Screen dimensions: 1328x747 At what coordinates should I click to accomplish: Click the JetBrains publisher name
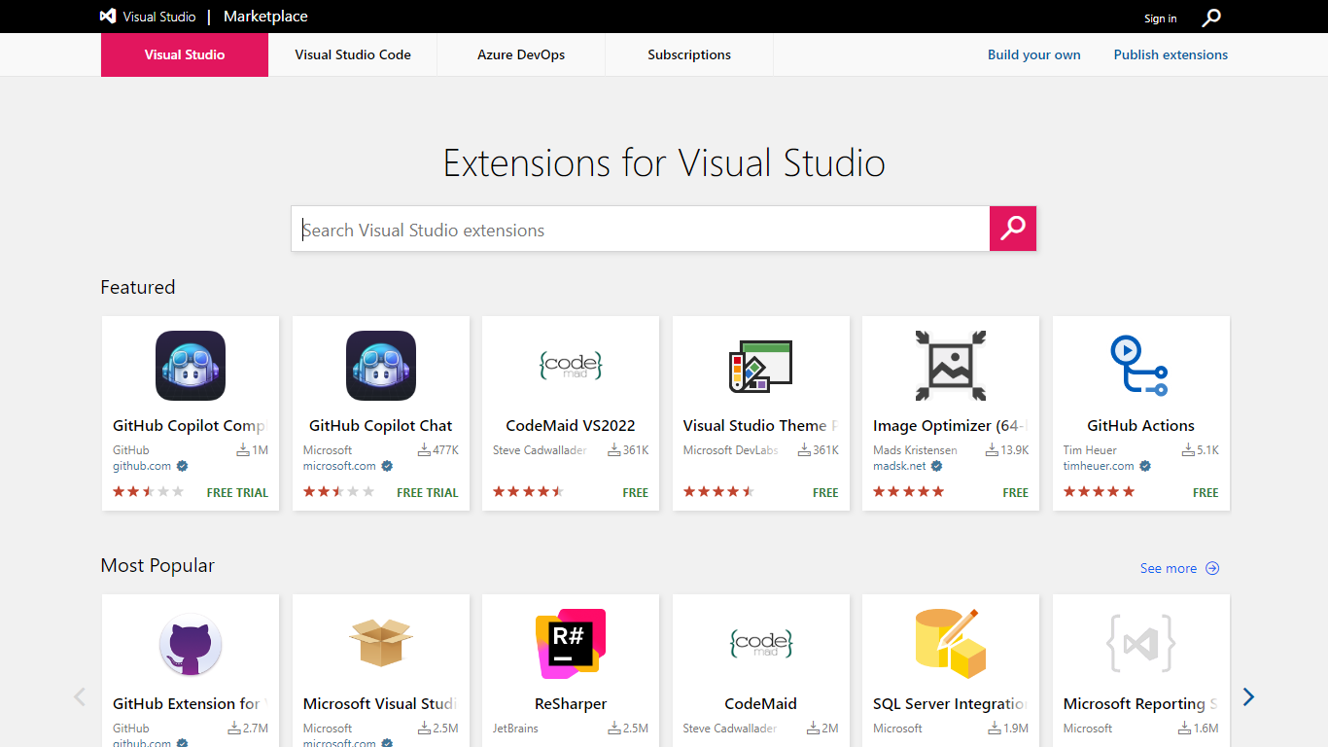pyautogui.click(x=515, y=729)
